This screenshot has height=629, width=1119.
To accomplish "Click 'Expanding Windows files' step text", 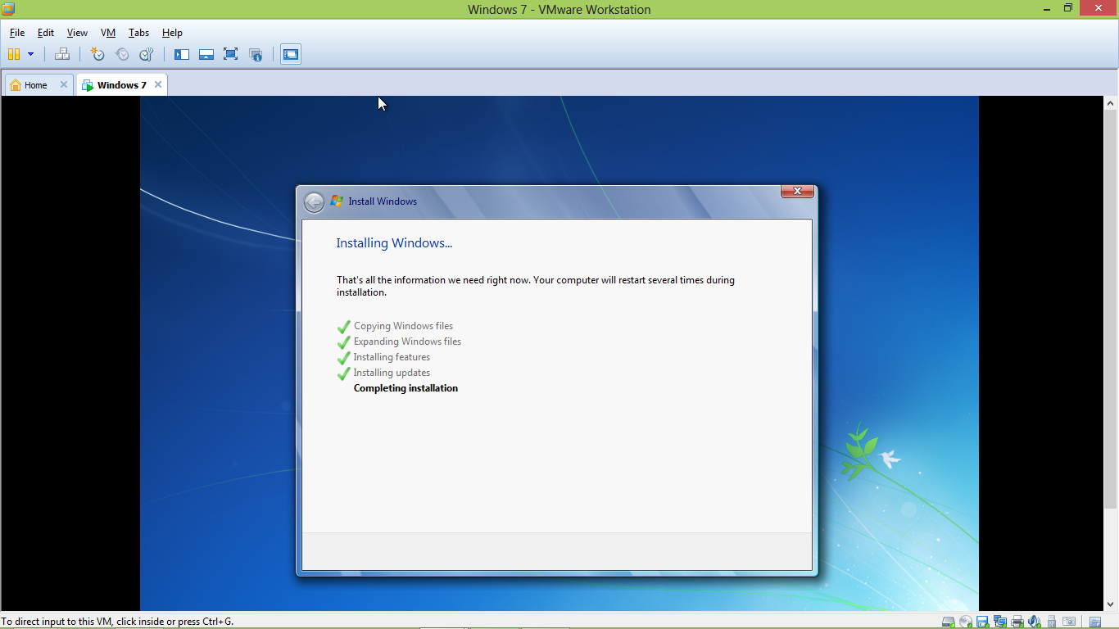I will (407, 342).
